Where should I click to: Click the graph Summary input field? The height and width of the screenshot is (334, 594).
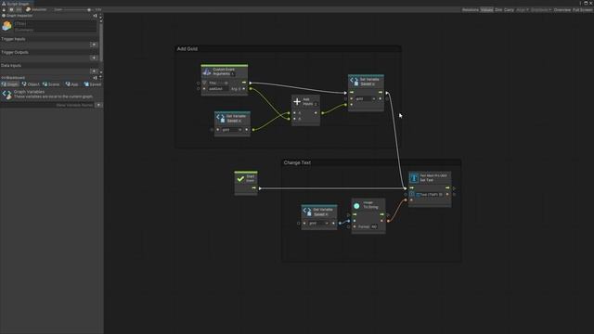click(56, 30)
